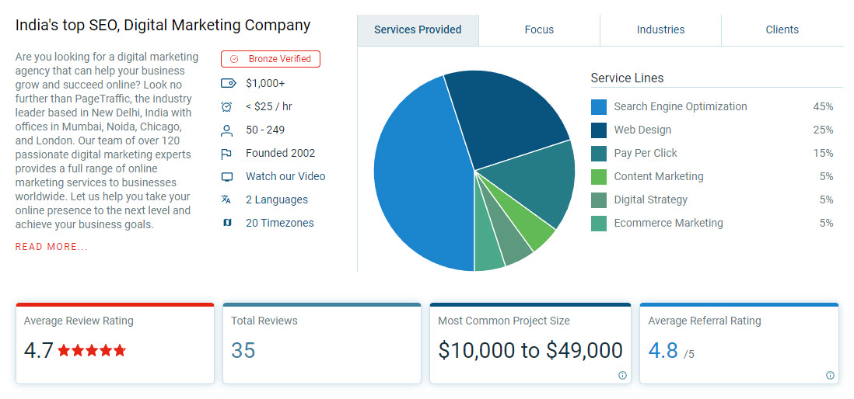Select the Clients tab
Viewport: 854px width, 399px height.
(x=782, y=29)
